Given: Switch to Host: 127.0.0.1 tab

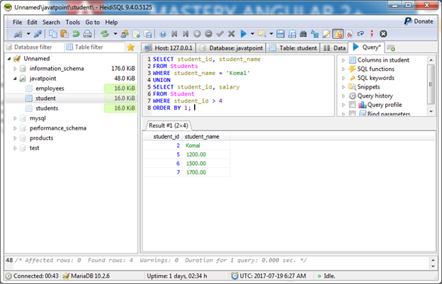Looking at the screenshot, I should click(169, 48).
